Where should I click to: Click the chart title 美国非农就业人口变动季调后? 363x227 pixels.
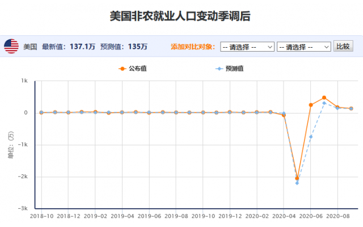(180, 16)
